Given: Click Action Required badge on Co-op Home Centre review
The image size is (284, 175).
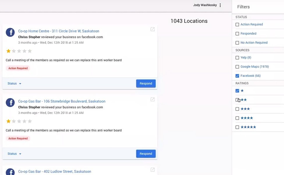Looking at the screenshot, I should tap(18, 68).
